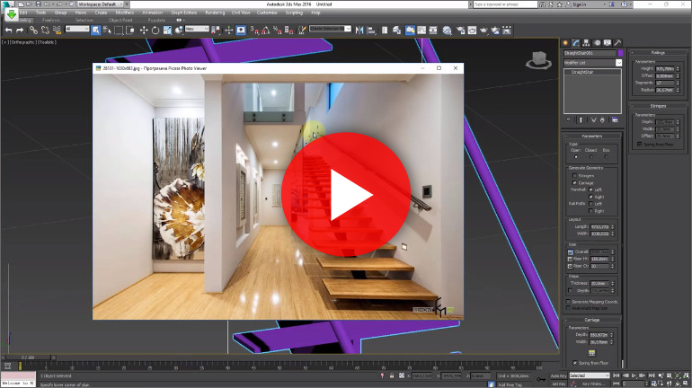Activate the Select and Rotate tool
This screenshot has height=388, width=692.
pos(155,31)
